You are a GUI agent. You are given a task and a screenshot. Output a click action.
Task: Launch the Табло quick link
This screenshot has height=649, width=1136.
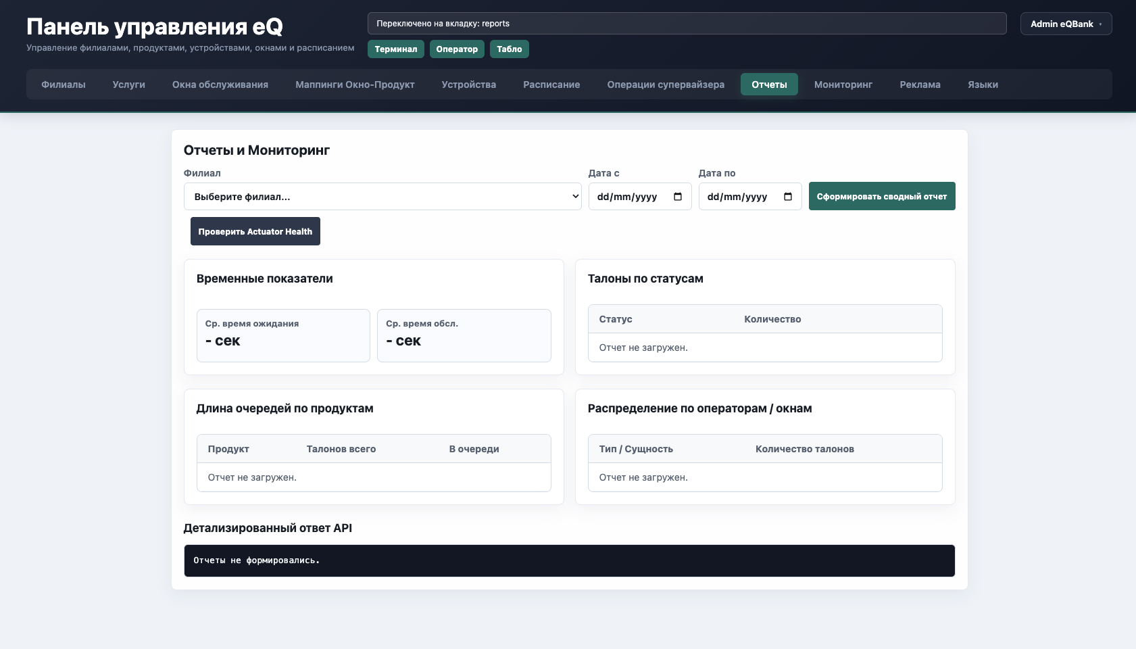pos(510,49)
